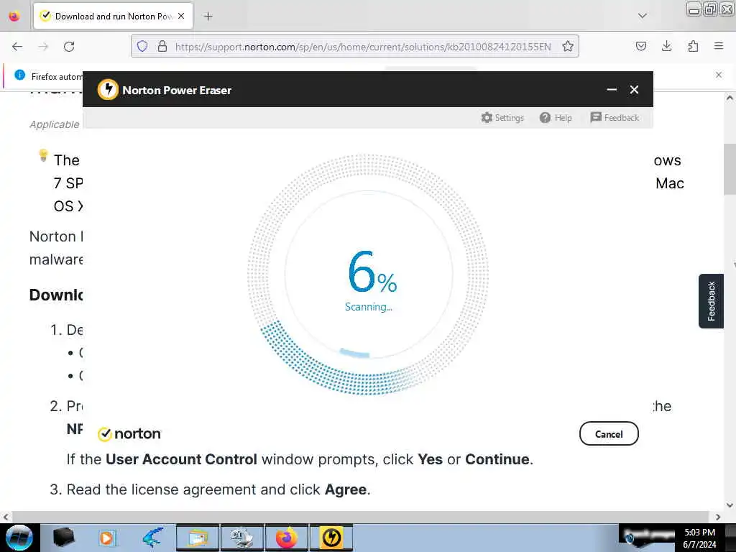Screen dimensions: 736x552
Task: Open media player taskbar icon
Action: click(108, 538)
